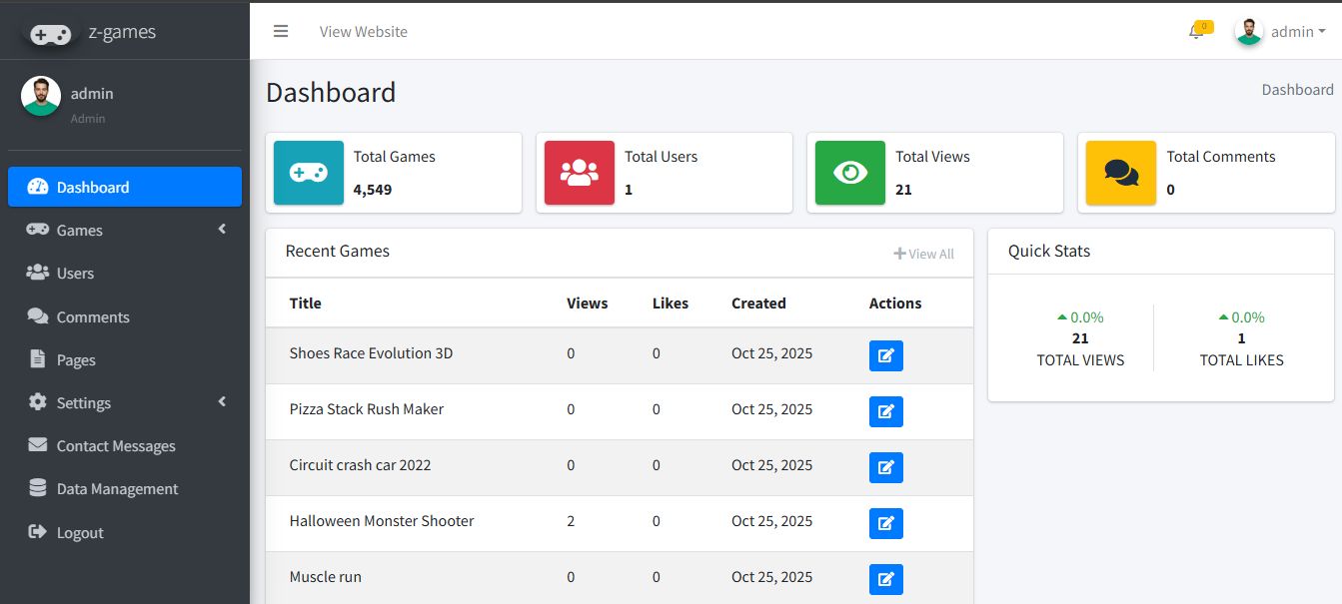Click edit icon for Halloween Monster Shooter
This screenshot has height=604, width=1342.
pyautogui.click(x=885, y=523)
